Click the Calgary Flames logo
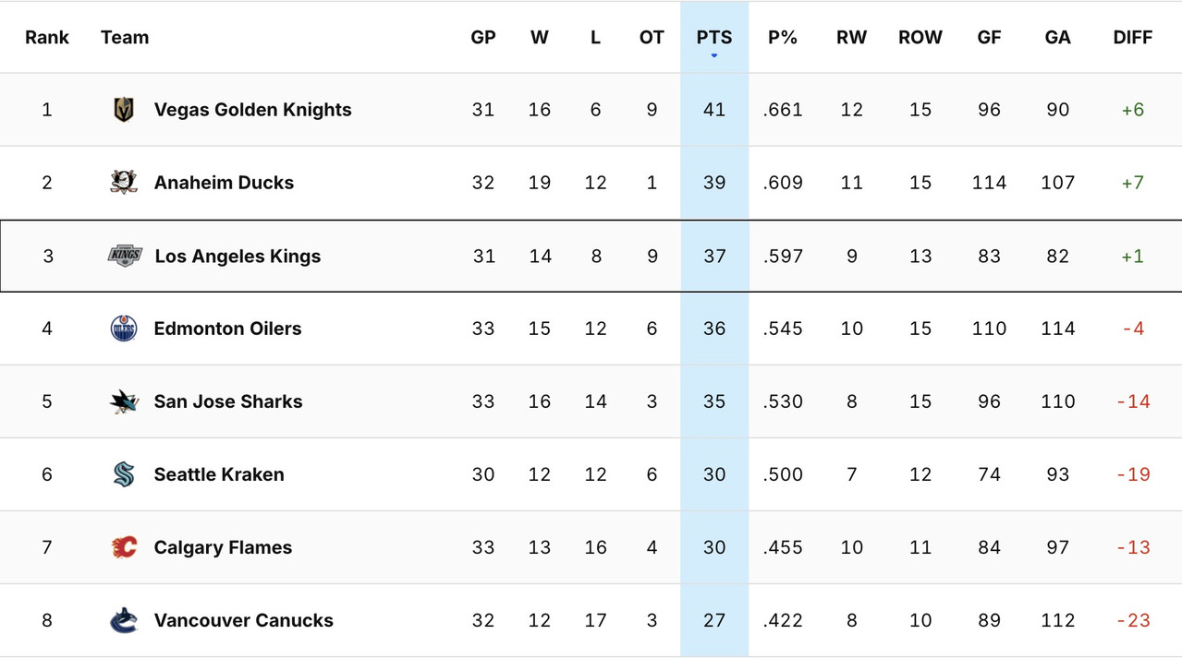The image size is (1182, 658). point(123,547)
